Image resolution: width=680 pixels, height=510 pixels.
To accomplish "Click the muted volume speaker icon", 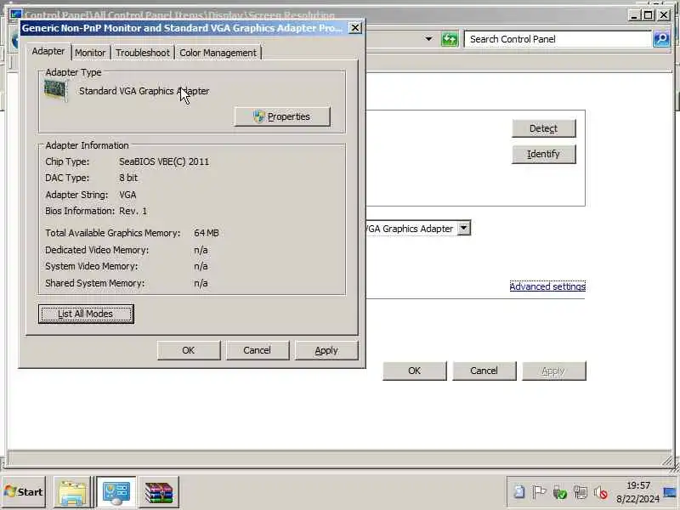I will pyautogui.click(x=601, y=492).
